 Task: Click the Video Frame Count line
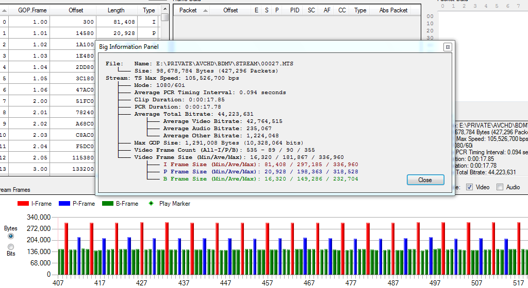coord(225,150)
